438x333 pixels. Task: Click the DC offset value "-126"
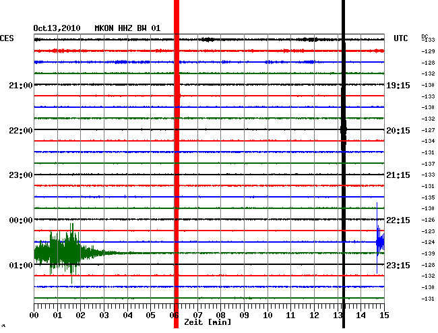[x=428, y=220]
